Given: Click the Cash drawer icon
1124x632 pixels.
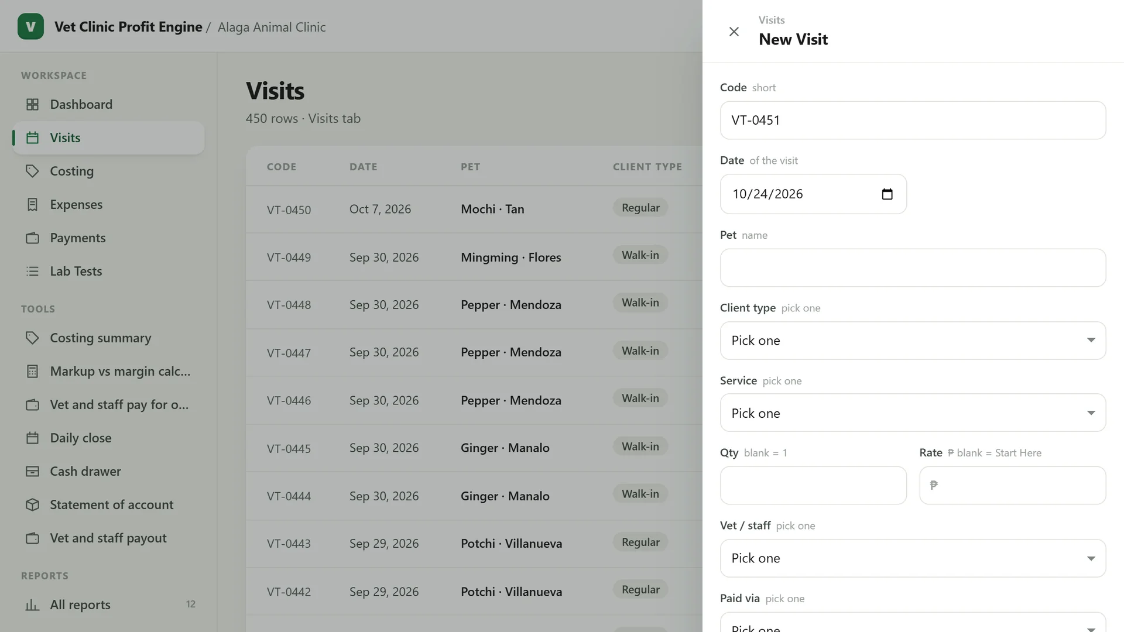Looking at the screenshot, I should 33,471.
